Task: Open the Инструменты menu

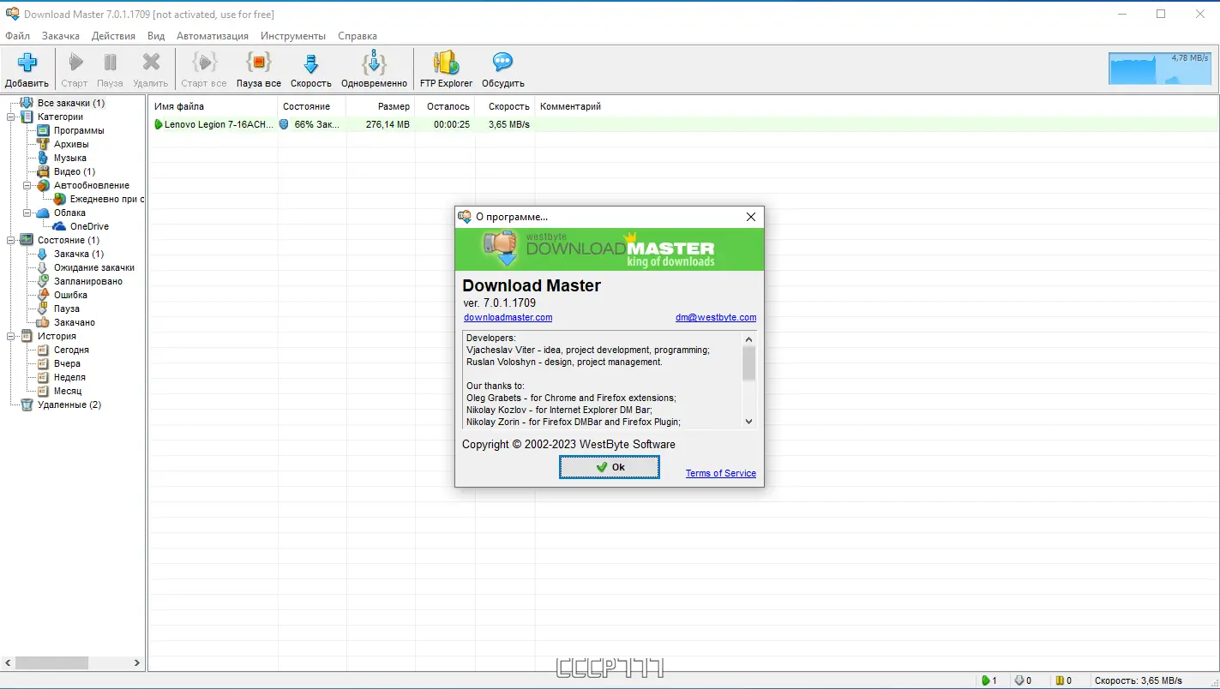Action: (293, 36)
